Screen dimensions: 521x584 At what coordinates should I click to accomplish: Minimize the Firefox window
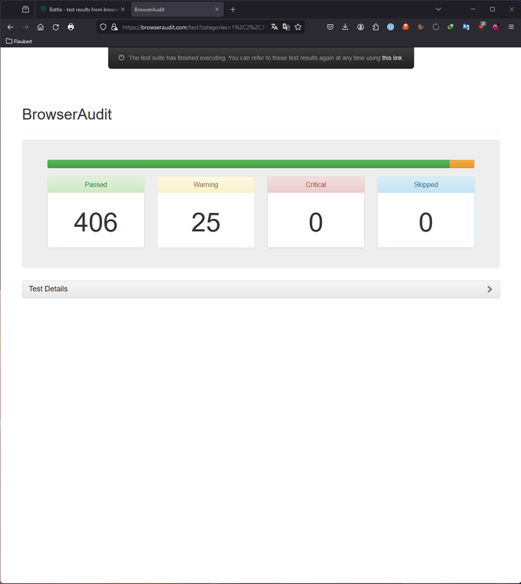[473, 9]
